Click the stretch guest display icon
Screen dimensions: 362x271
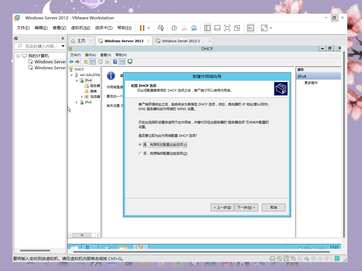point(264,28)
